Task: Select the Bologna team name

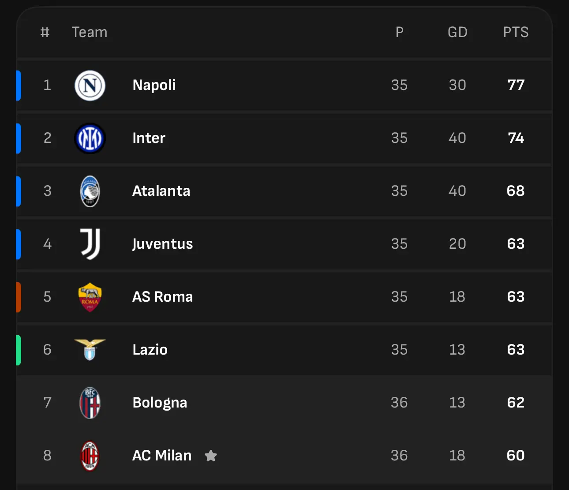Action: pyautogui.click(x=160, y=403)
